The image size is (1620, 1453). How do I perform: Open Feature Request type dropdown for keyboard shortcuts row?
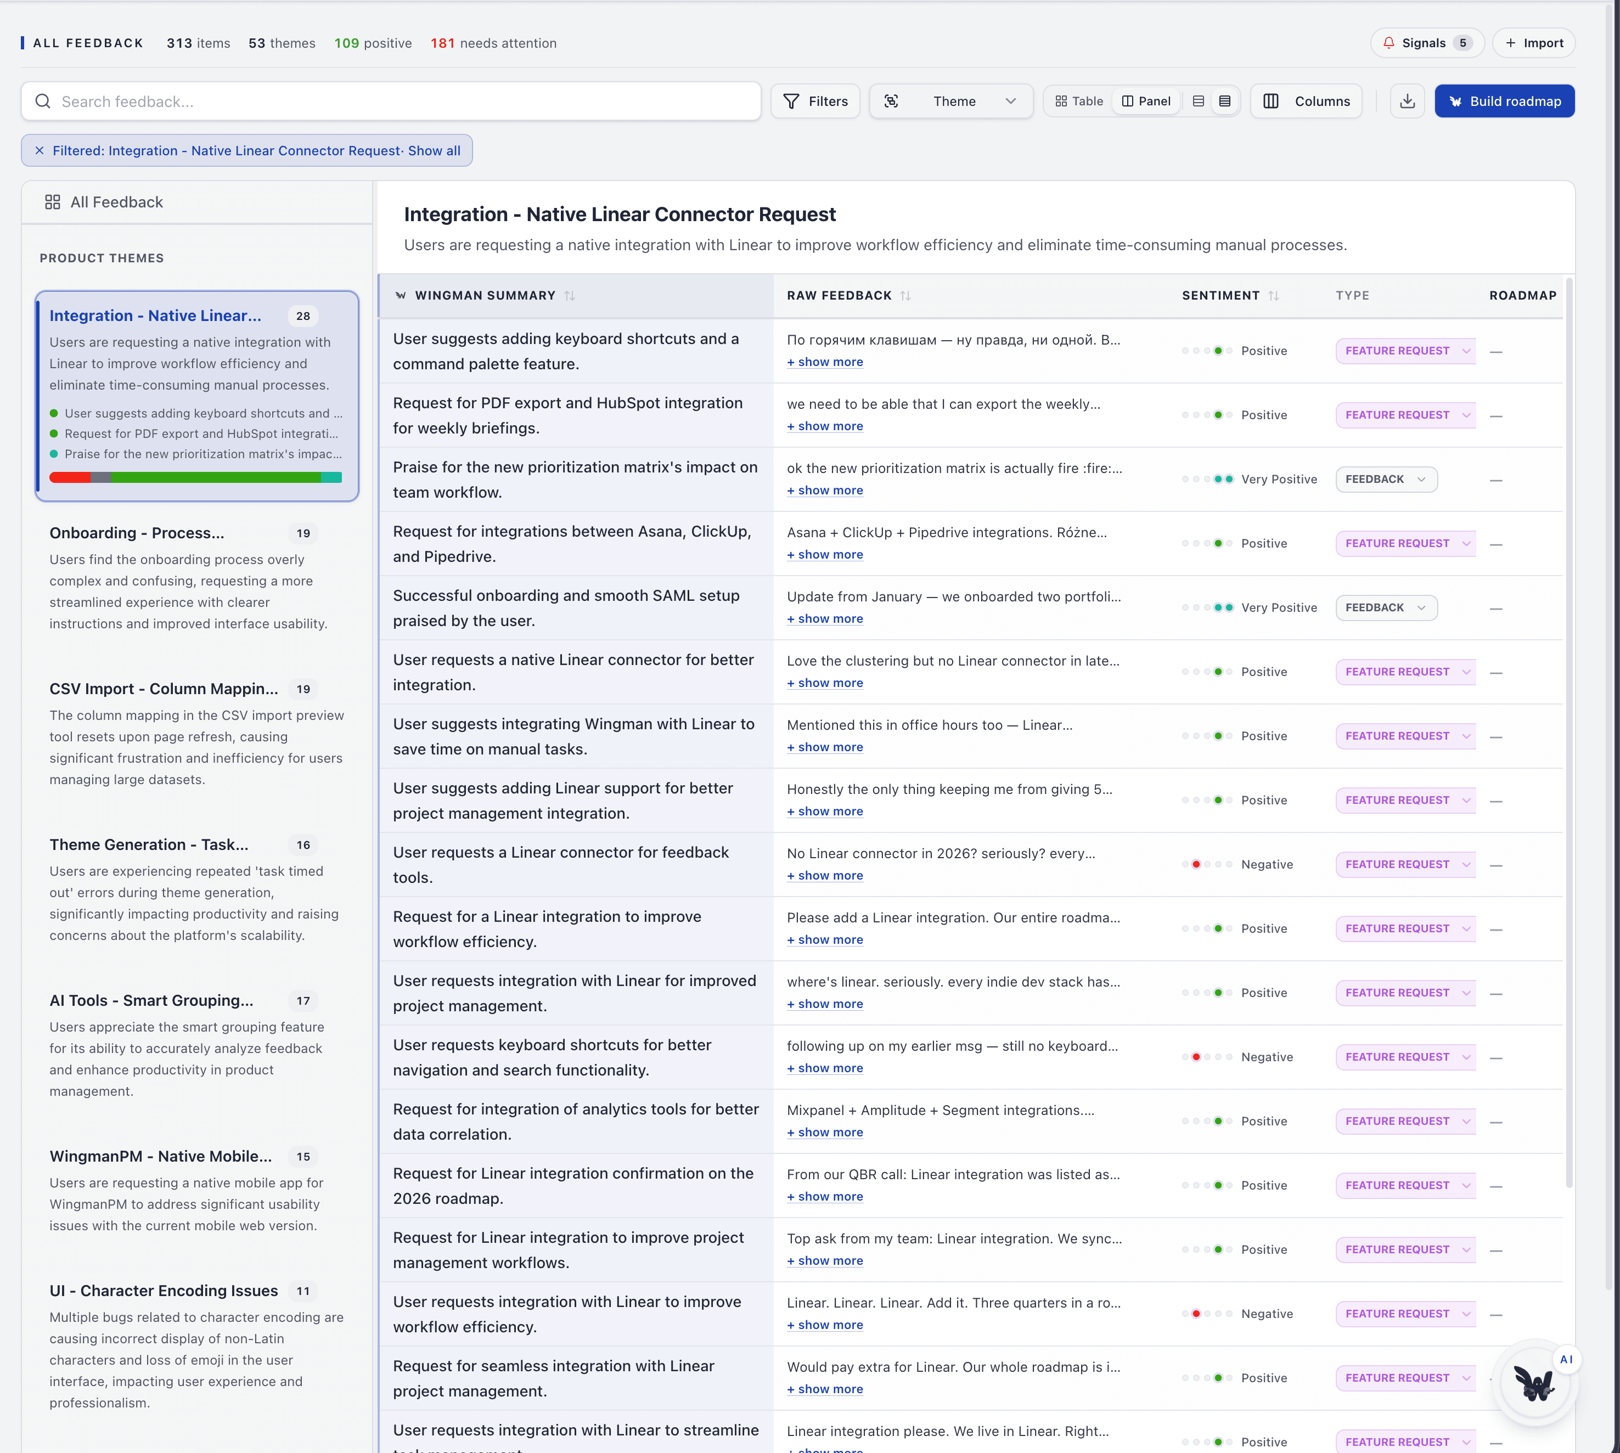point(1406,351)
